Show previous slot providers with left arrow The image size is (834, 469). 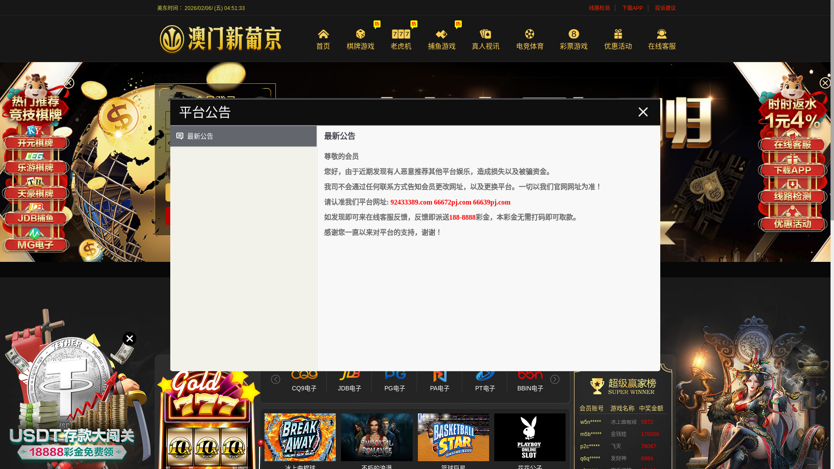(x=275, y=380)
